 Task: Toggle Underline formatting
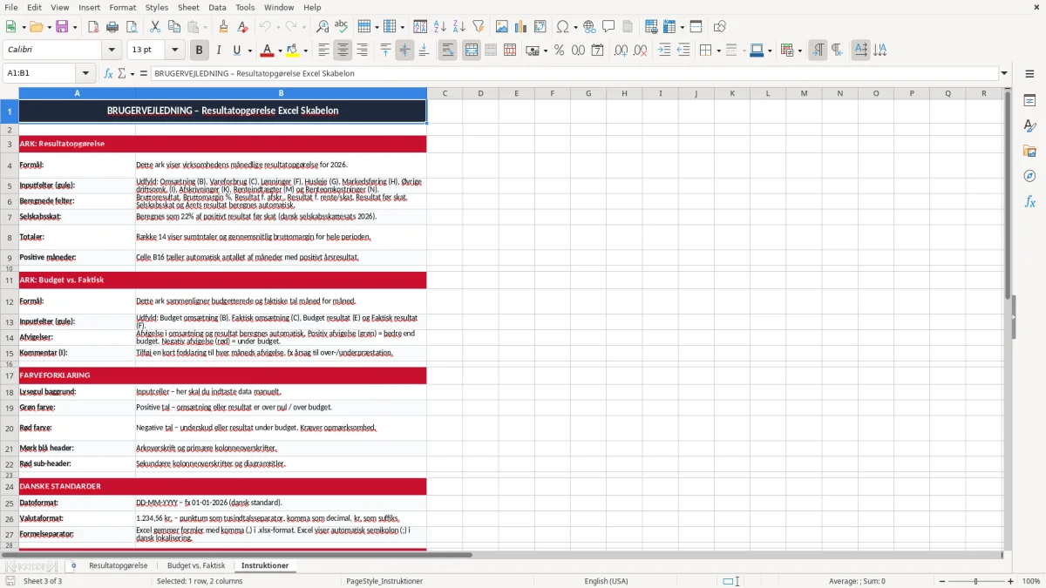click(237, 51)
